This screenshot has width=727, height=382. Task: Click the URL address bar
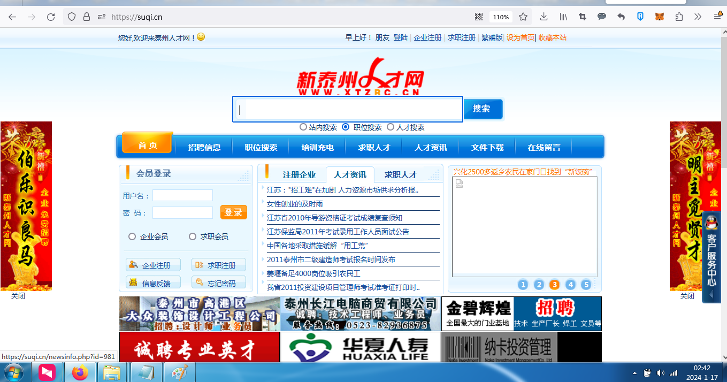pyautogui.click(x=289, y=17)
